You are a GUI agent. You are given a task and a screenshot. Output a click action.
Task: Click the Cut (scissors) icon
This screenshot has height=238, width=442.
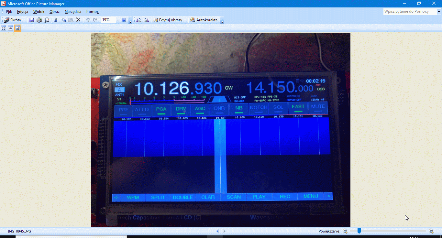click(56, 20)
